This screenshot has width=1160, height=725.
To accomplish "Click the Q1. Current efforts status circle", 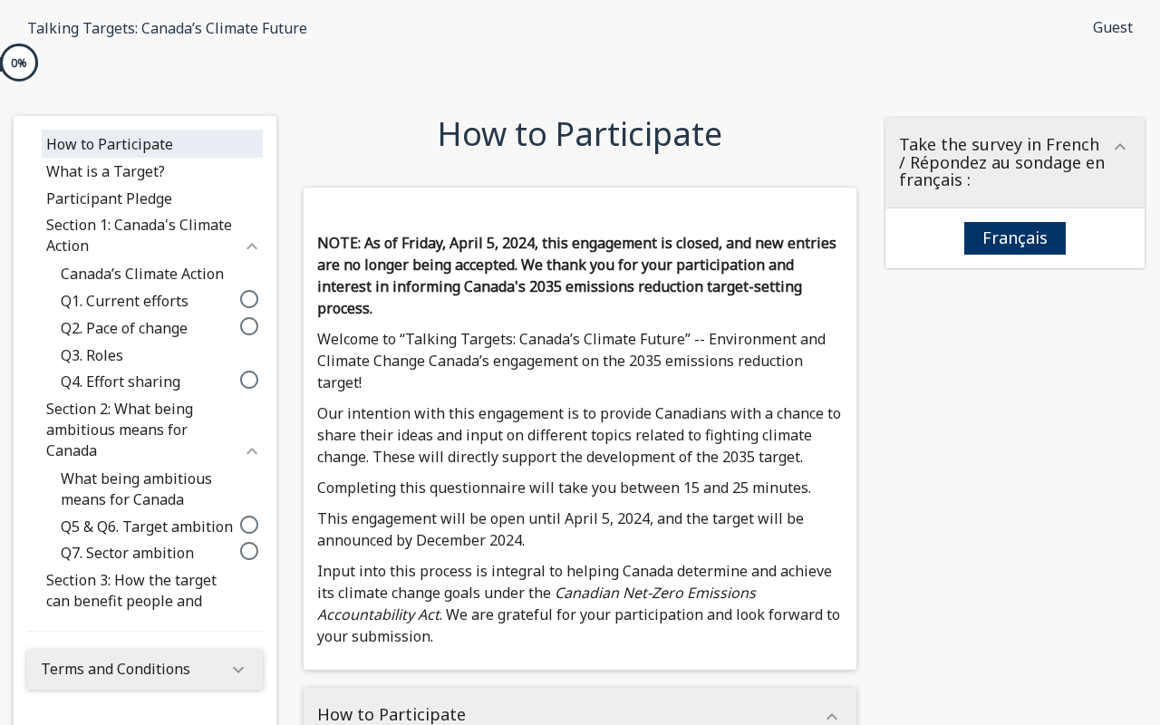I will (249, 299).
